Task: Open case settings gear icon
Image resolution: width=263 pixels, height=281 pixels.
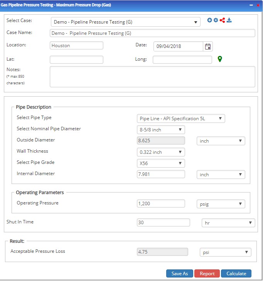Action: [216, 20]
